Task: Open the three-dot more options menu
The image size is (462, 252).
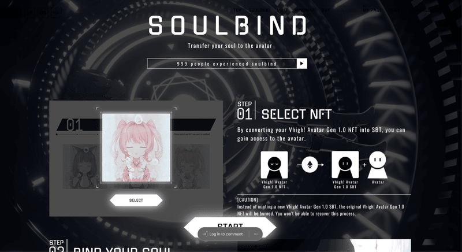Action: (256, 234)
